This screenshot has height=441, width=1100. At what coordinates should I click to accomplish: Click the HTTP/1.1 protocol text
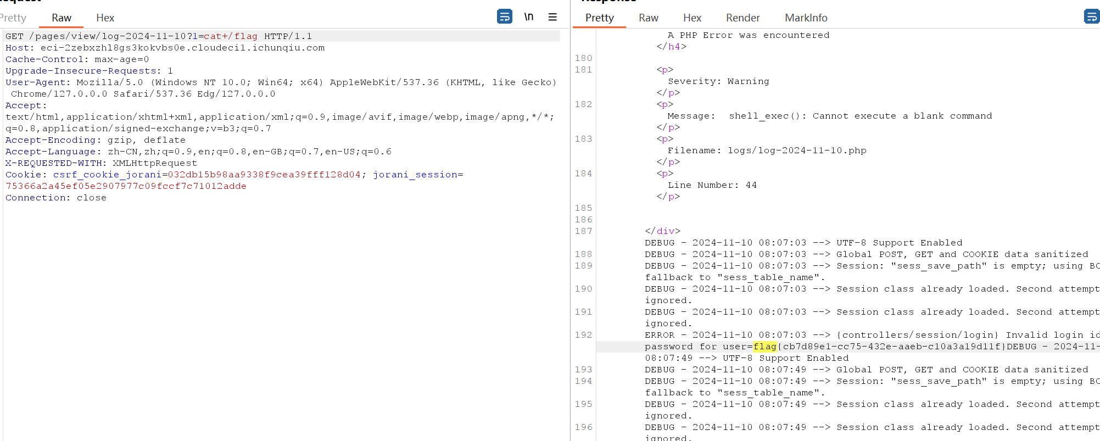coord(288,36)
